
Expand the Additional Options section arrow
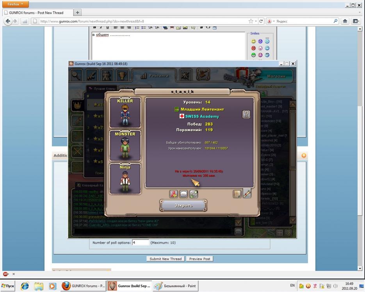coord(304,156)
